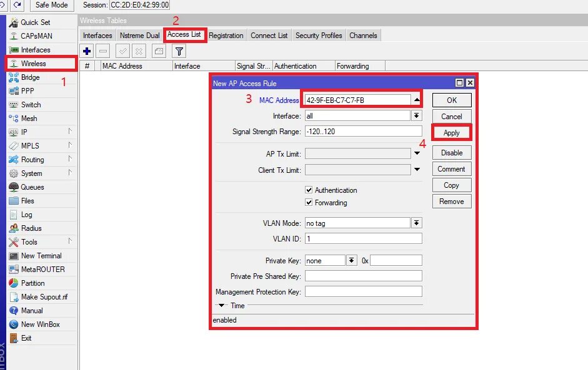Expand the AP Tx Limit field
The width and height of the screenshot is (588, 370).
click(417, 153)
